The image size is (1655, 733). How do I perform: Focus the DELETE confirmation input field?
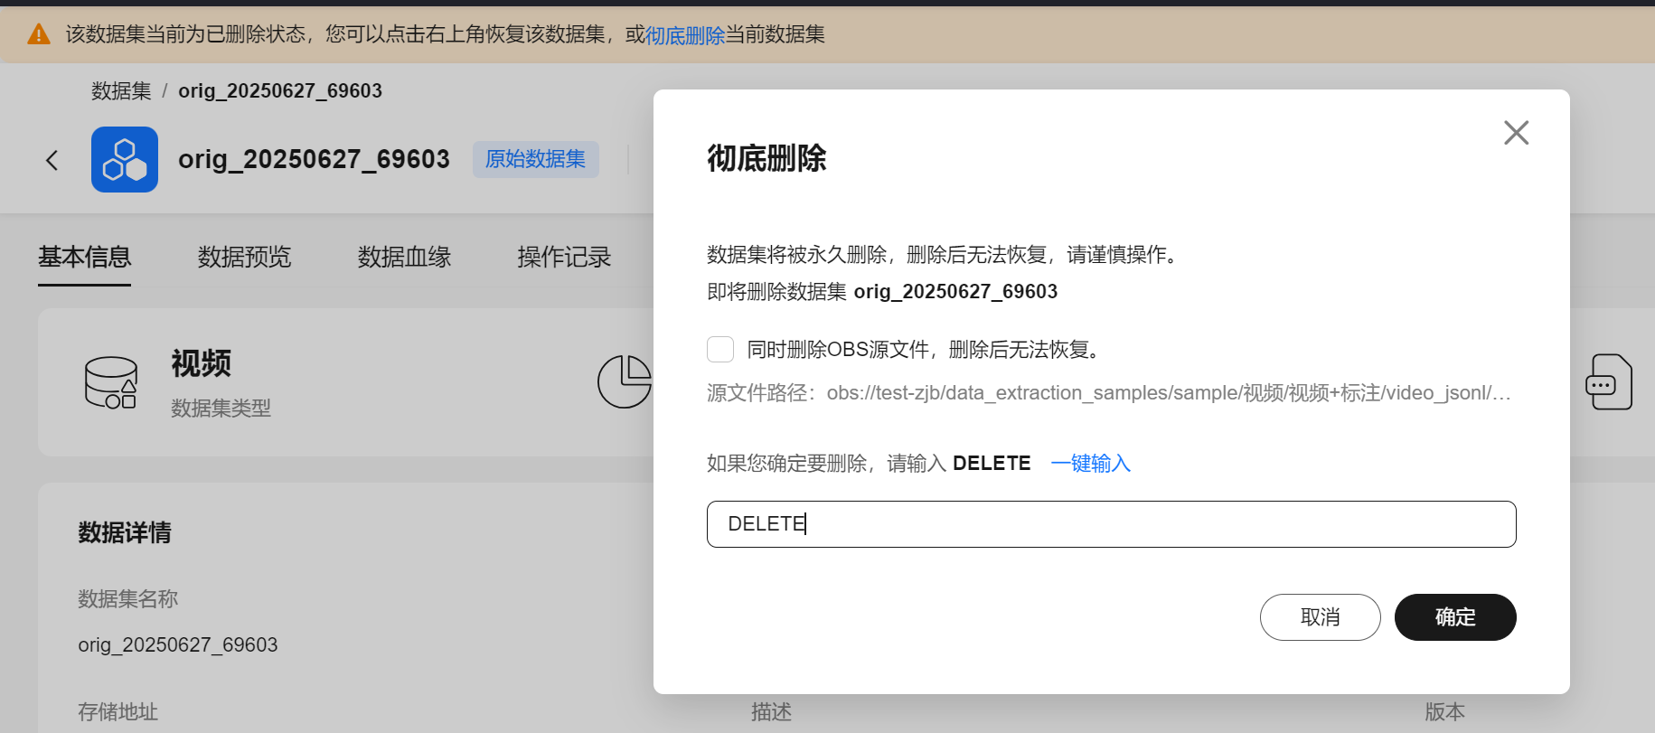[1111, 524]
